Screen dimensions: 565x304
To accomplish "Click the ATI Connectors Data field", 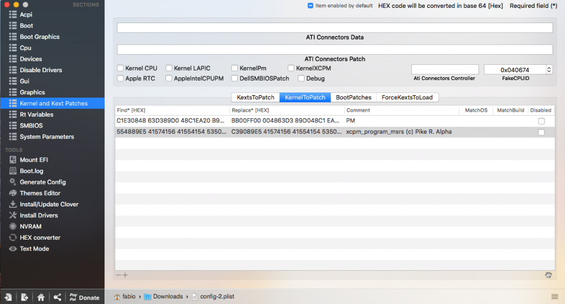I will tap(334, 28).
